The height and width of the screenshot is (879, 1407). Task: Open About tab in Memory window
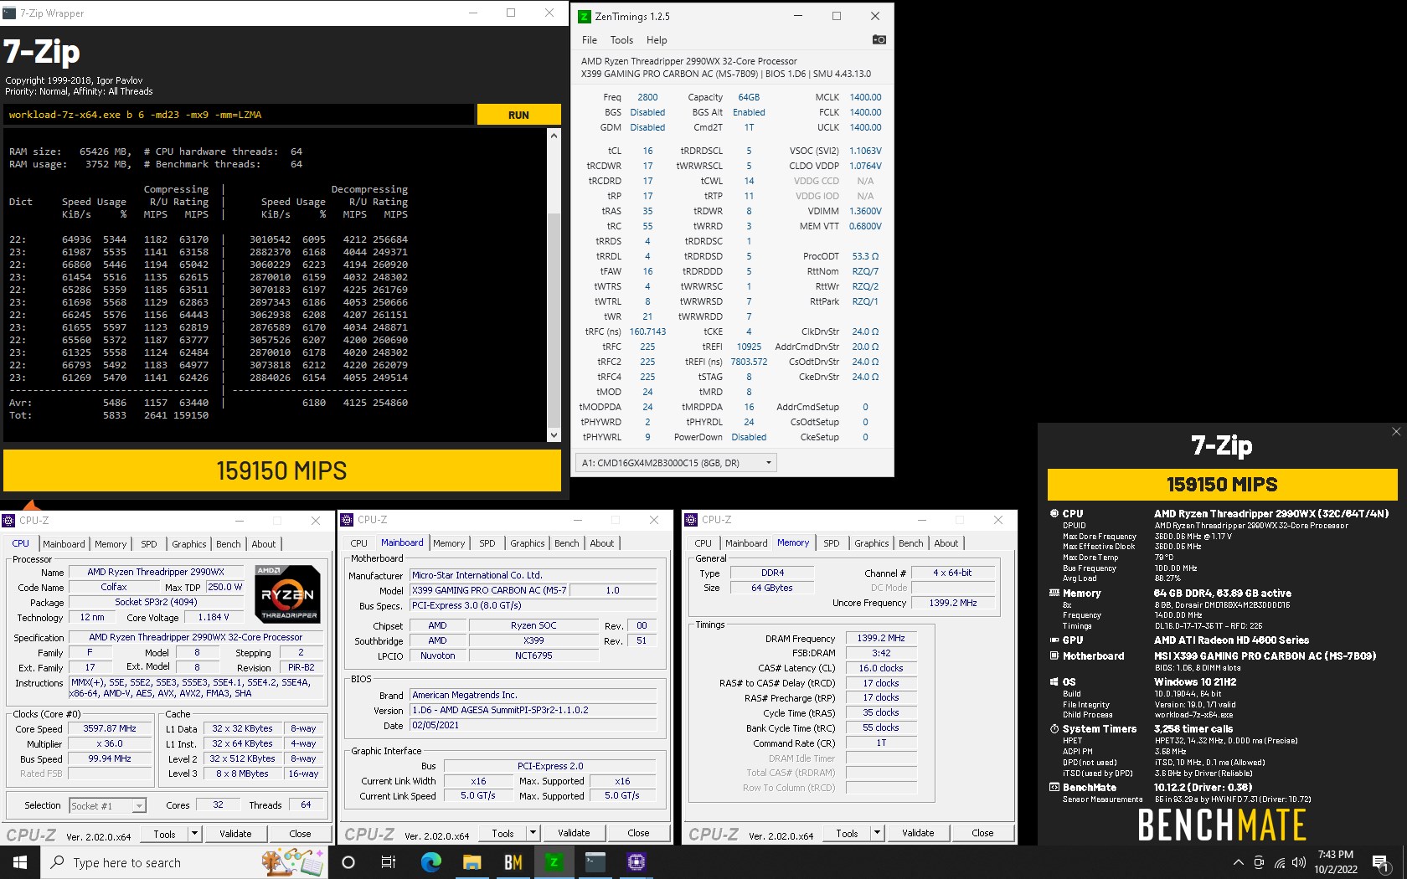[946, 542]
